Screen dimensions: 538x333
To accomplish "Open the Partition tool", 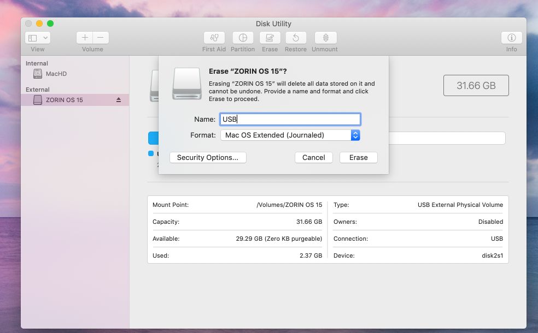I will click(243, 38).
